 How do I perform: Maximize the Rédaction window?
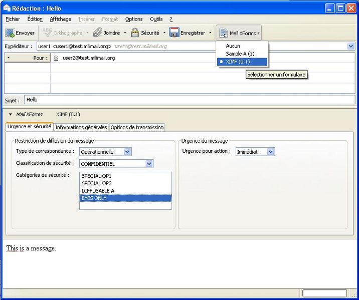click(x=340, y=9)
